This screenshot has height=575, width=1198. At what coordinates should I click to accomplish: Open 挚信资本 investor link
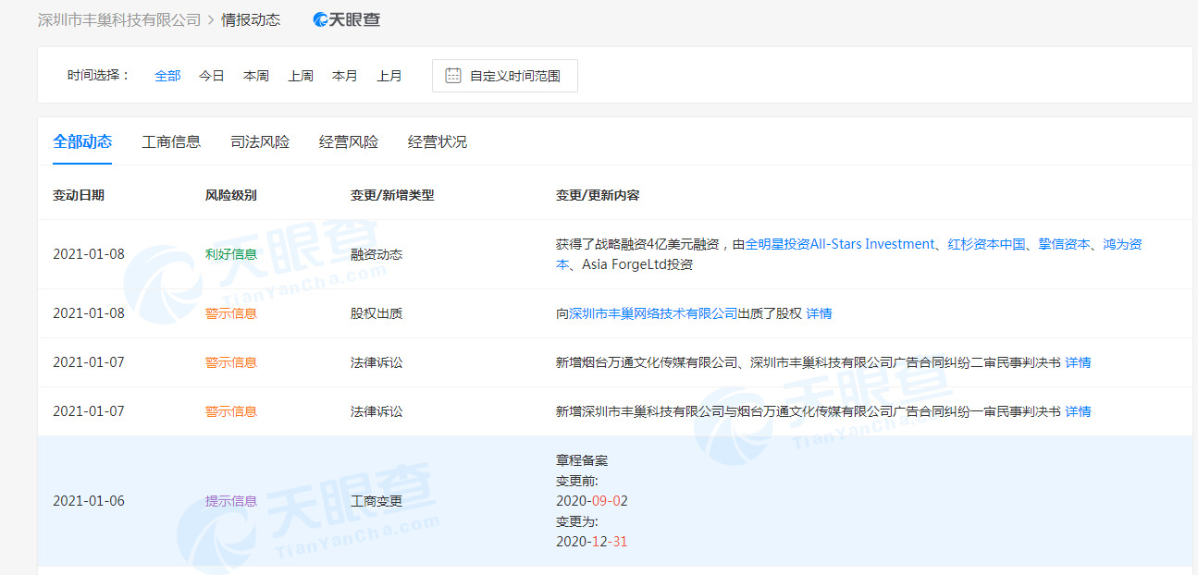pos(1064,244)
